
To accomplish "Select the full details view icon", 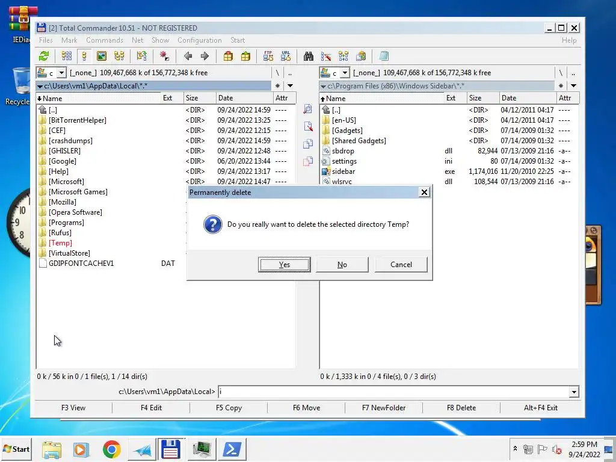I will point(84,56).
